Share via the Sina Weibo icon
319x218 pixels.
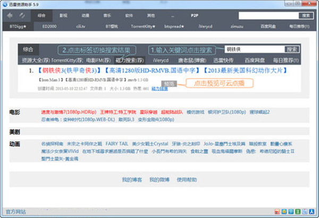[x=277, y=212]
